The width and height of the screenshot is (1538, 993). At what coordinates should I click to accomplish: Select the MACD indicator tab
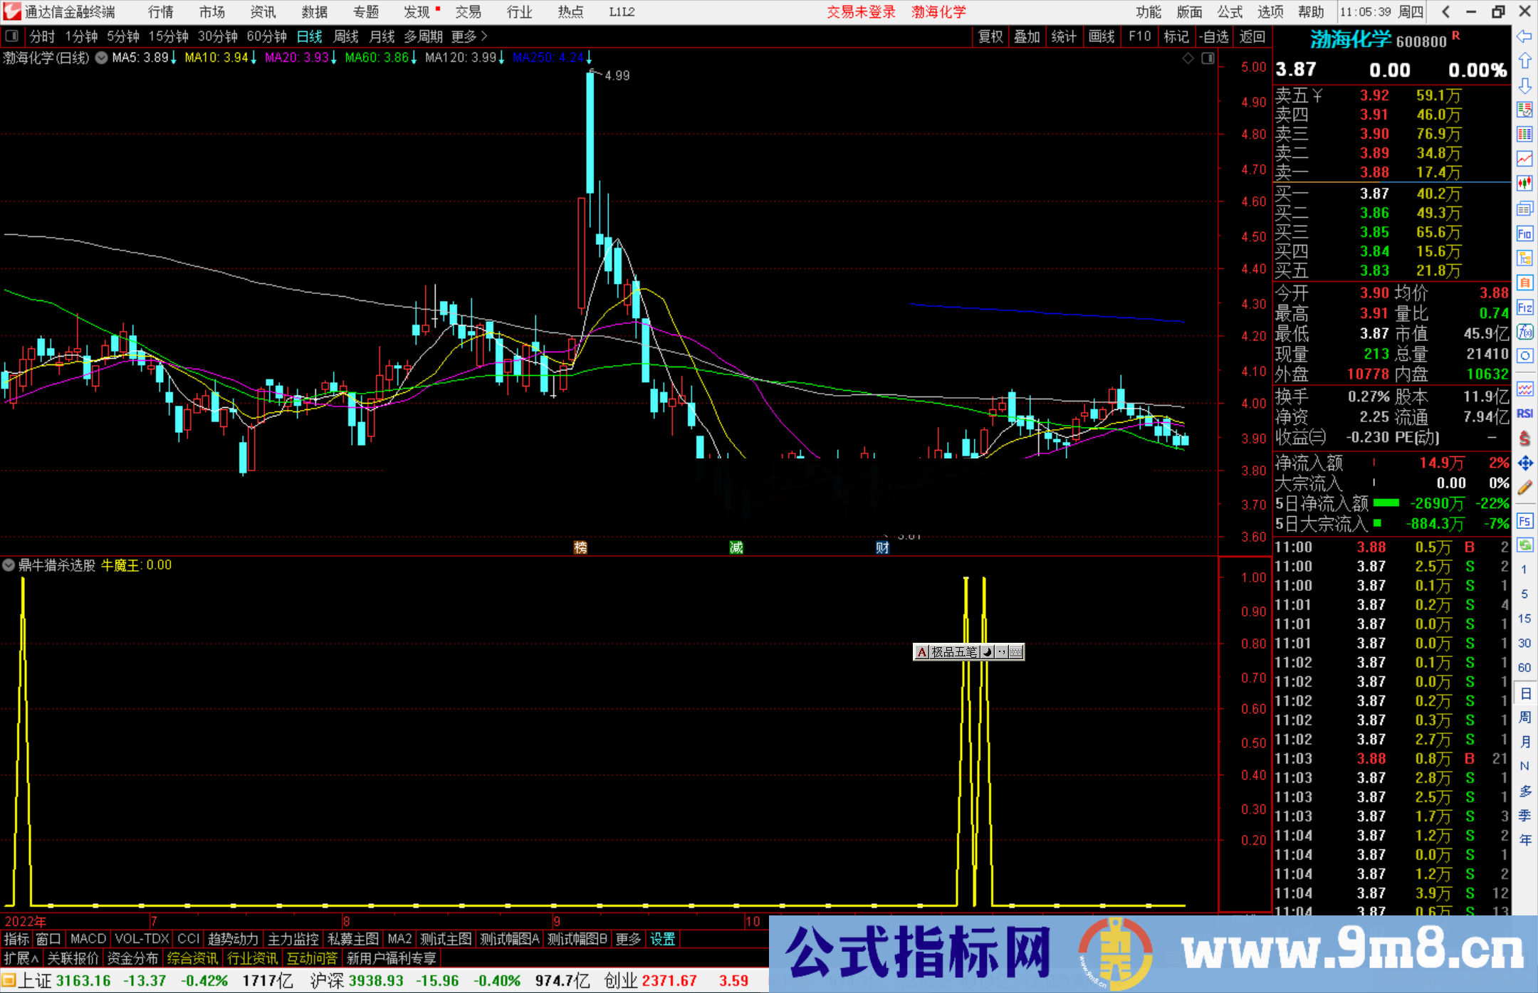[88, 939]
